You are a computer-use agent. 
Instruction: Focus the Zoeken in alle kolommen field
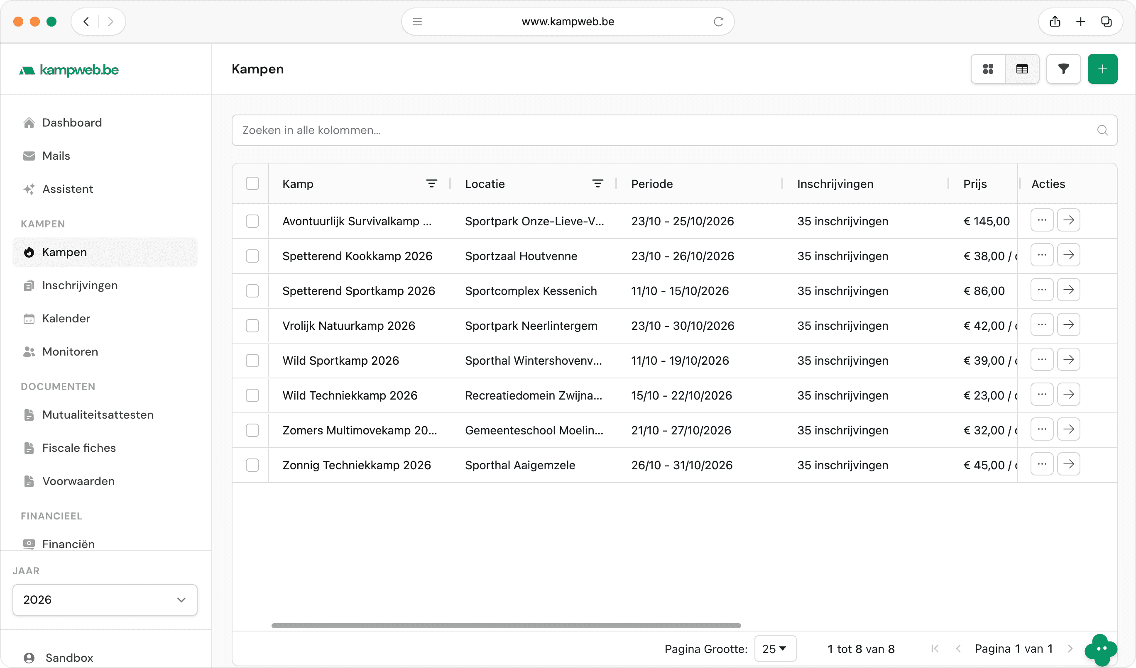point(674,130)
